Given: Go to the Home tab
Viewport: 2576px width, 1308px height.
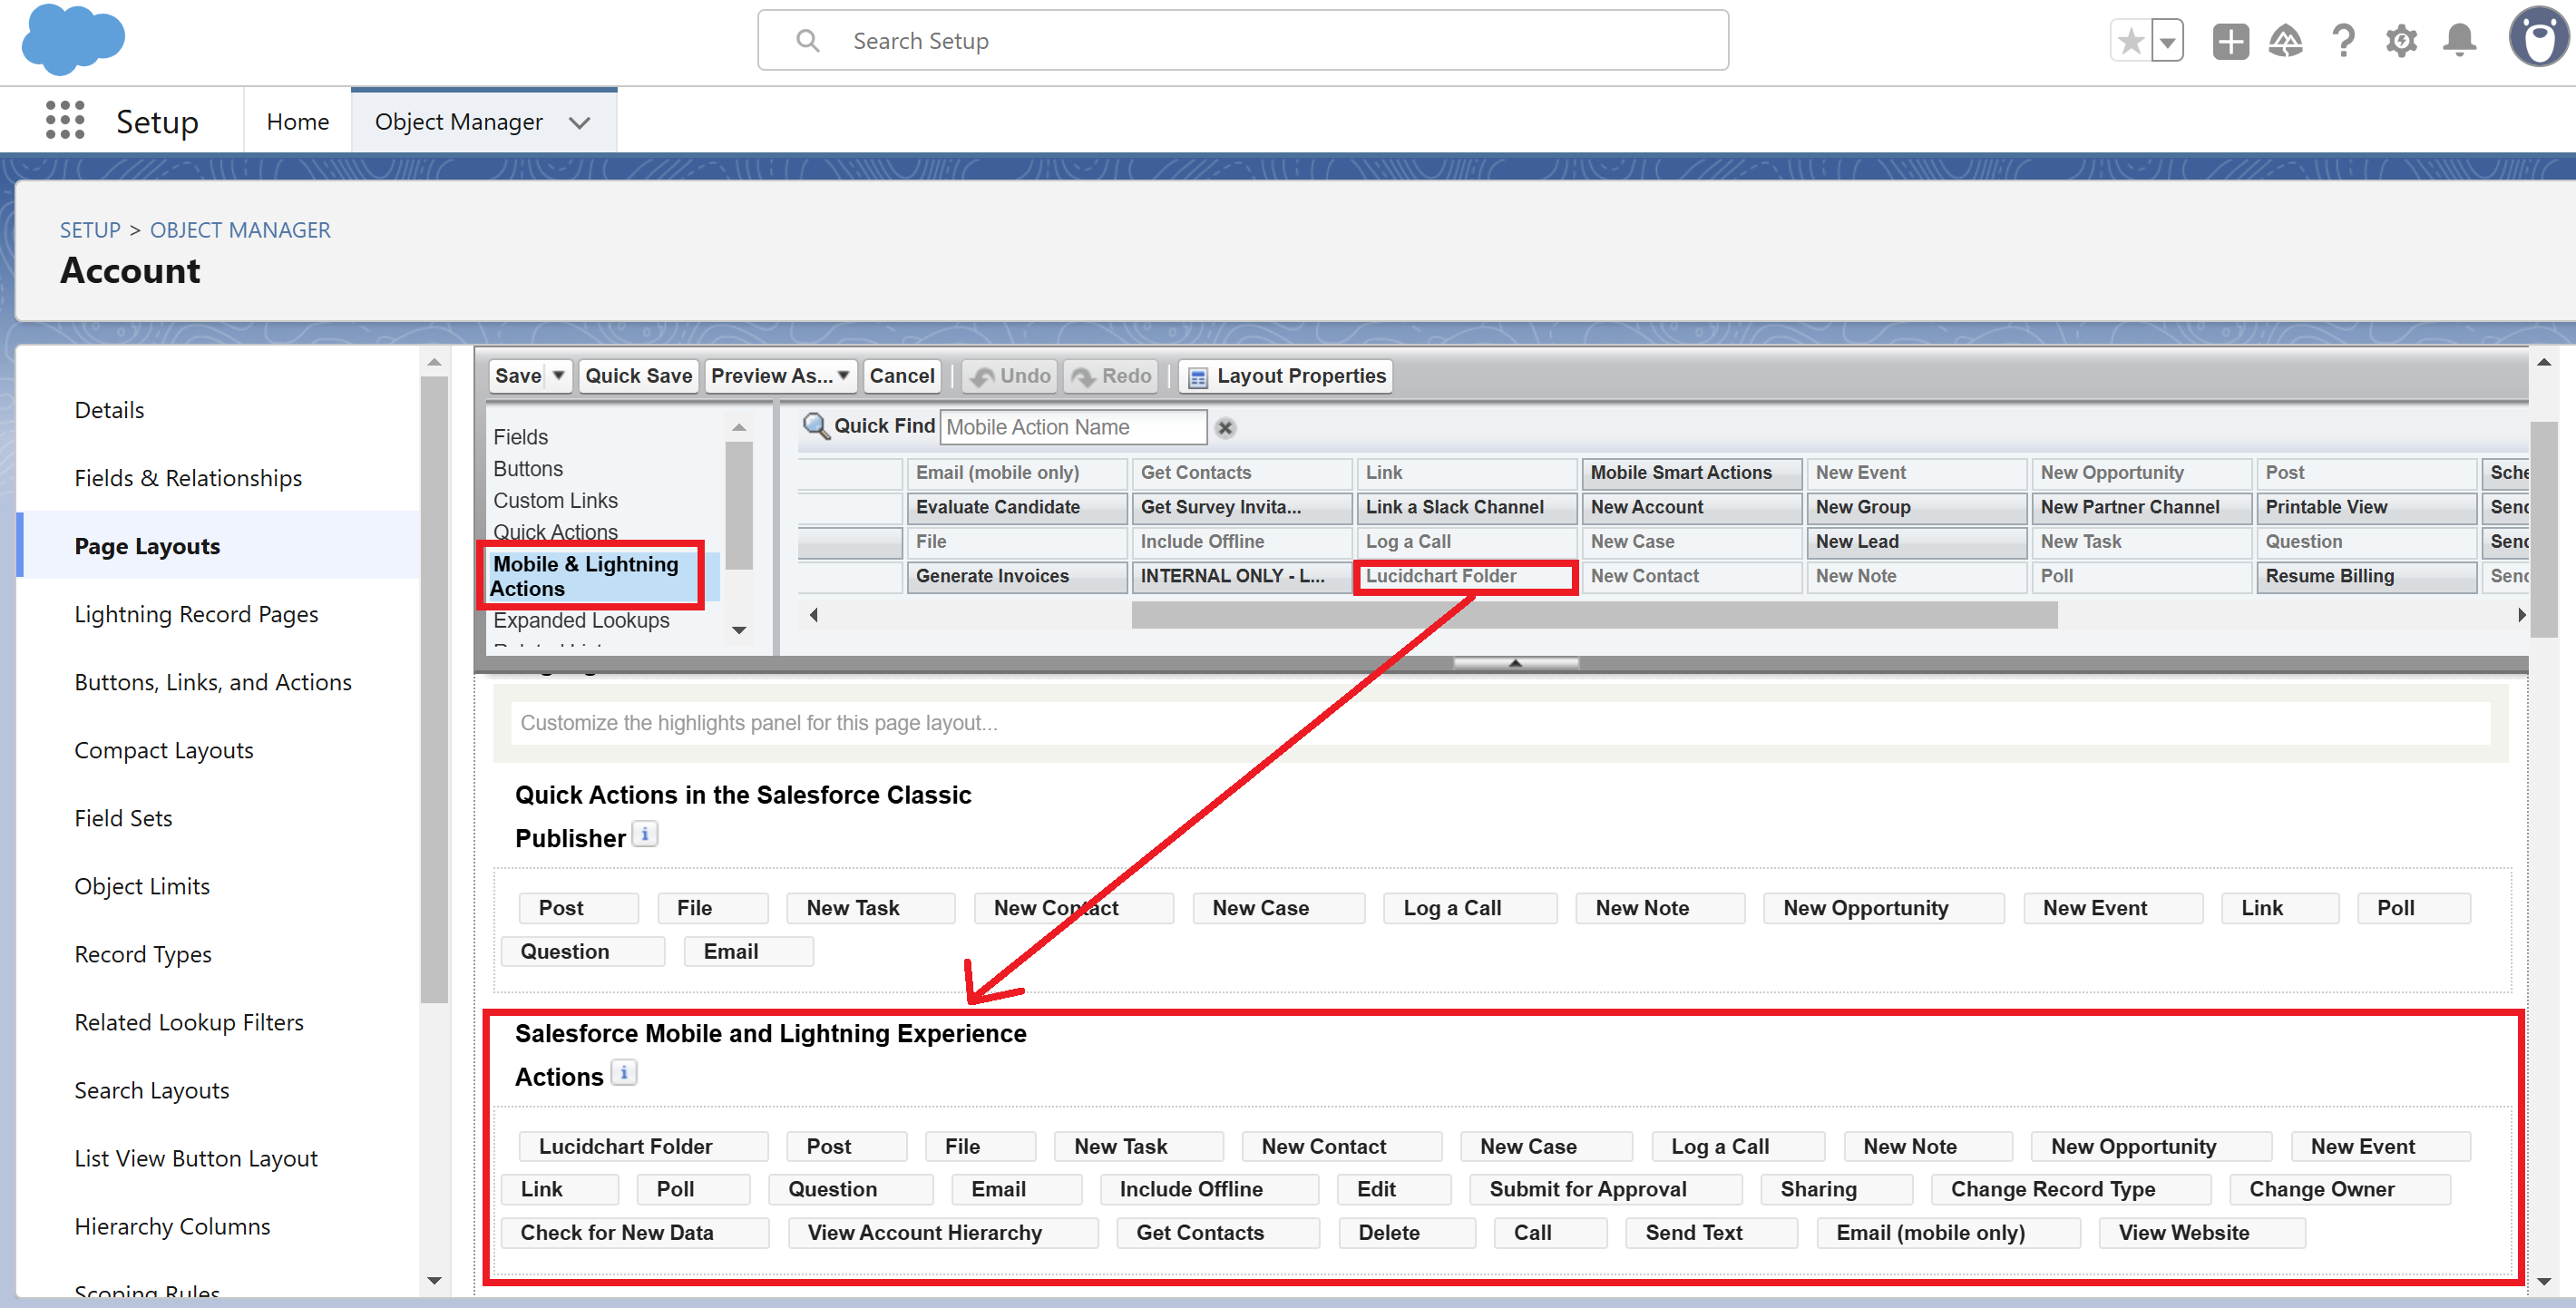Looking at the screenshot, I should pyautogui.click(x=298, y=121).
